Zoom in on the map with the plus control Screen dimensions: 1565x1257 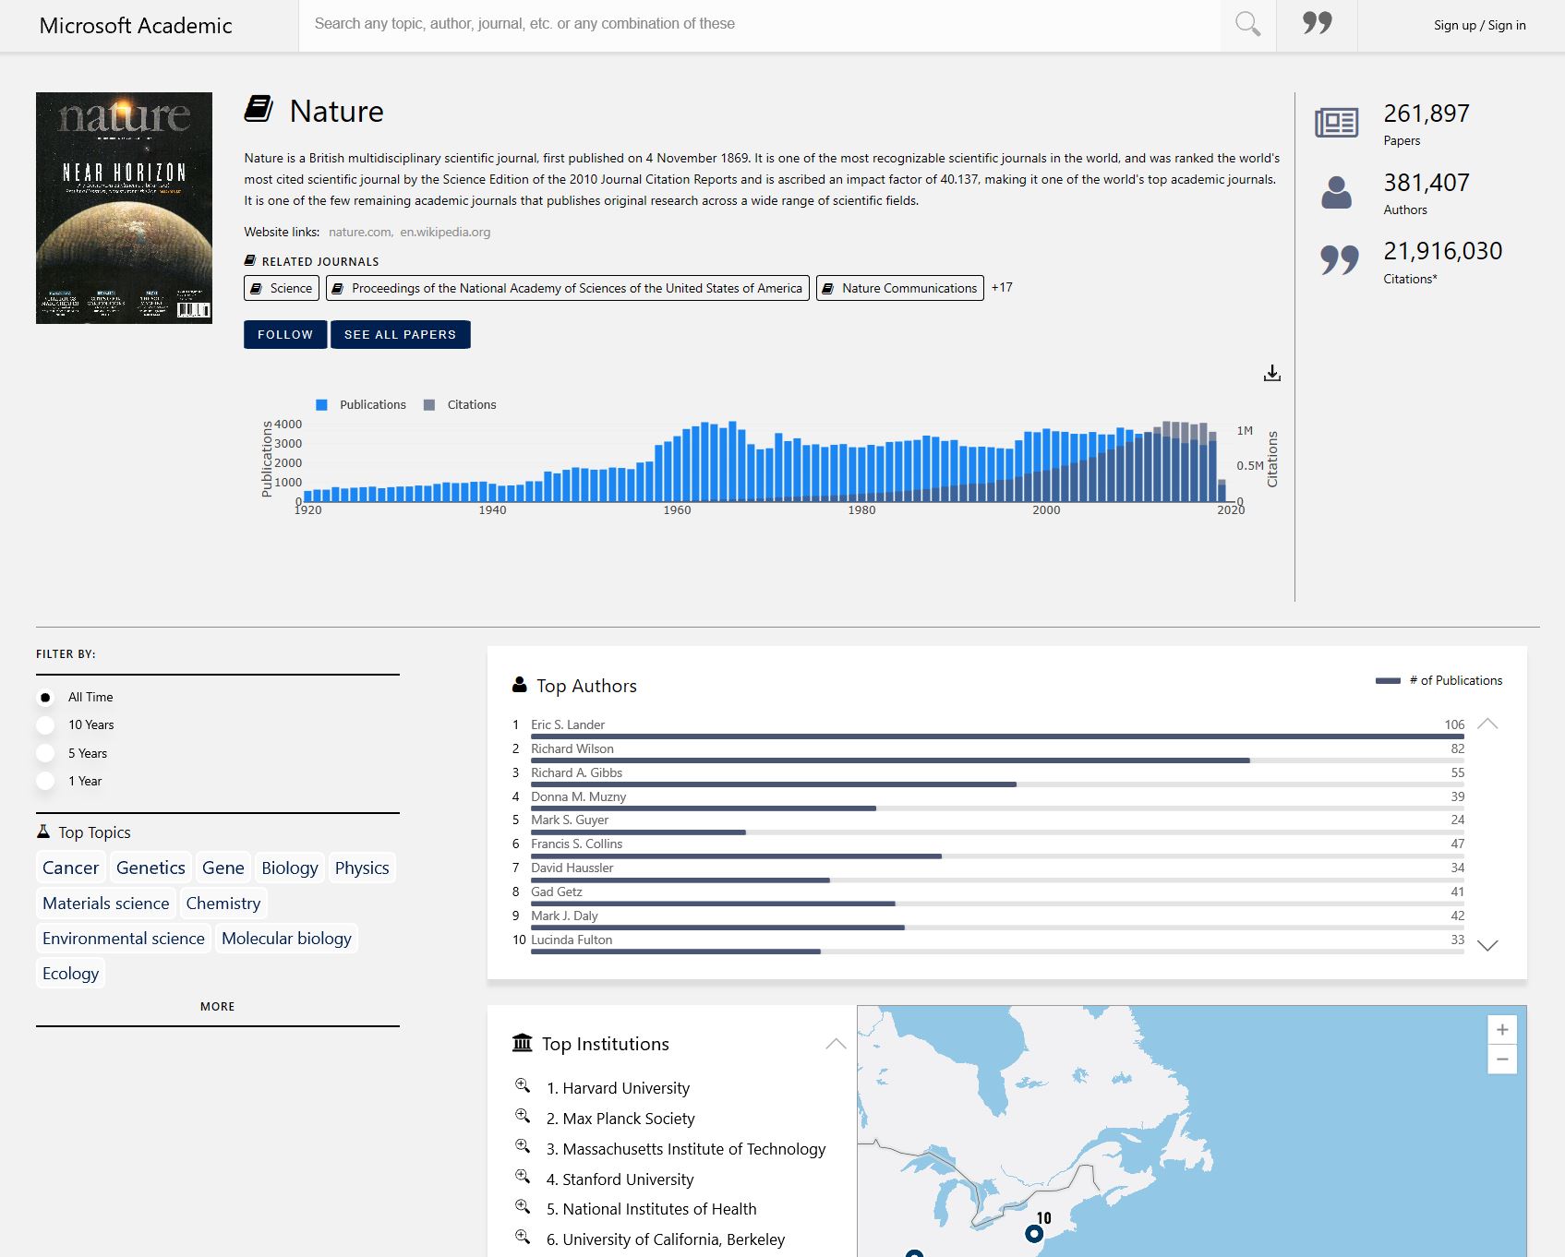(x=1502, y=1029)
